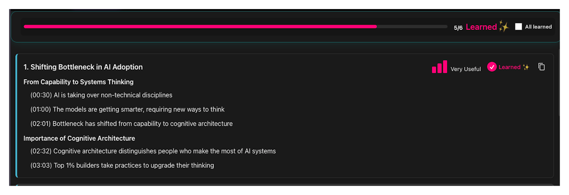Click the 'Importance of Cognitive Architecture' subheading
569x195 pixels.
[x=79, y=138]
